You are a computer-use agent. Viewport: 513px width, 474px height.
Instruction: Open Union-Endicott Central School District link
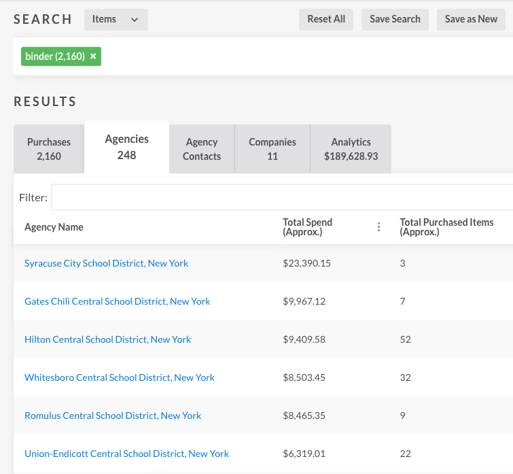(126, 454)
